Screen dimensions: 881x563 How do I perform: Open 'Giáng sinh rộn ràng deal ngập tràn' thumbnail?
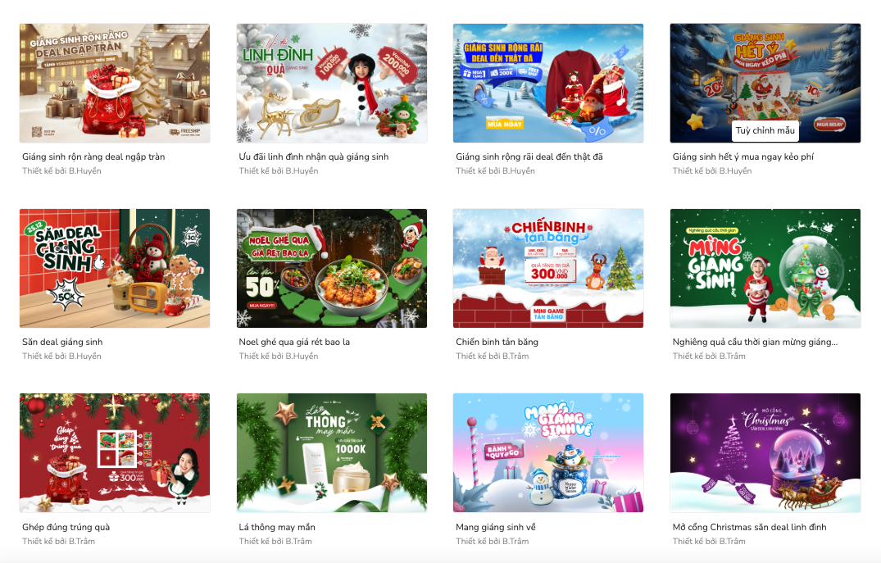115,83
